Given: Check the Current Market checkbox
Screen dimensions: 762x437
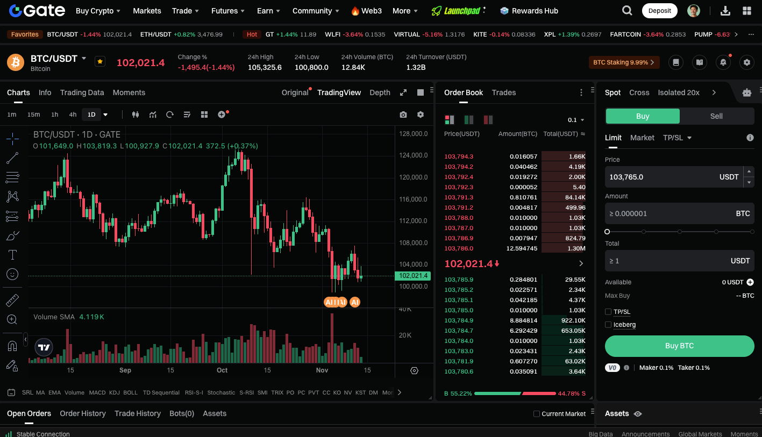Looking at the screenshot, I should pyautogui.click(x=536, y=414).
